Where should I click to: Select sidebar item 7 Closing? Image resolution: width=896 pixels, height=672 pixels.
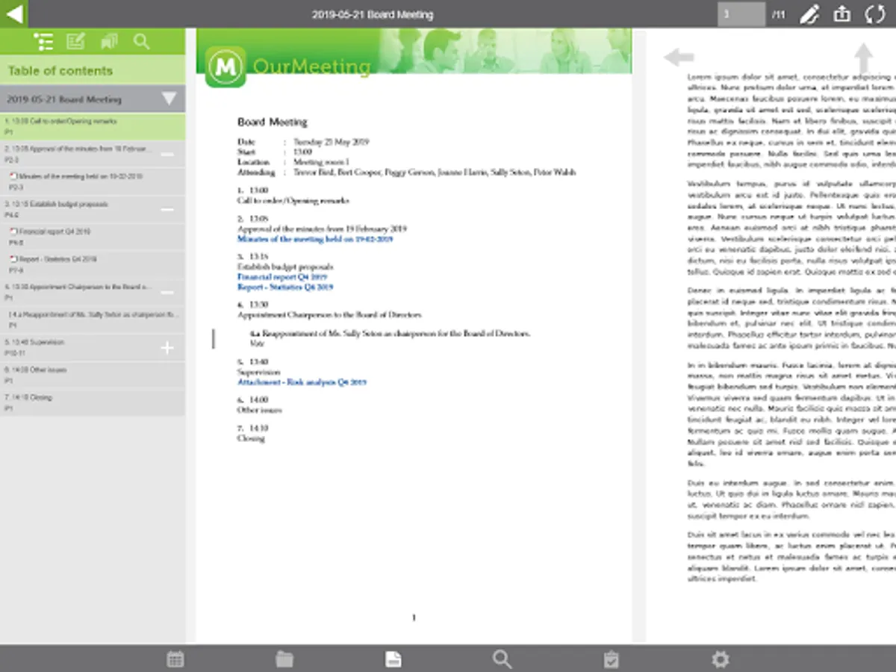click(x=93, y=402)
